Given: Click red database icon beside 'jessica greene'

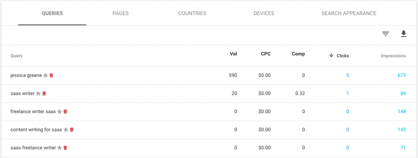Looking at the screenshot, I should tap(51, 76).
